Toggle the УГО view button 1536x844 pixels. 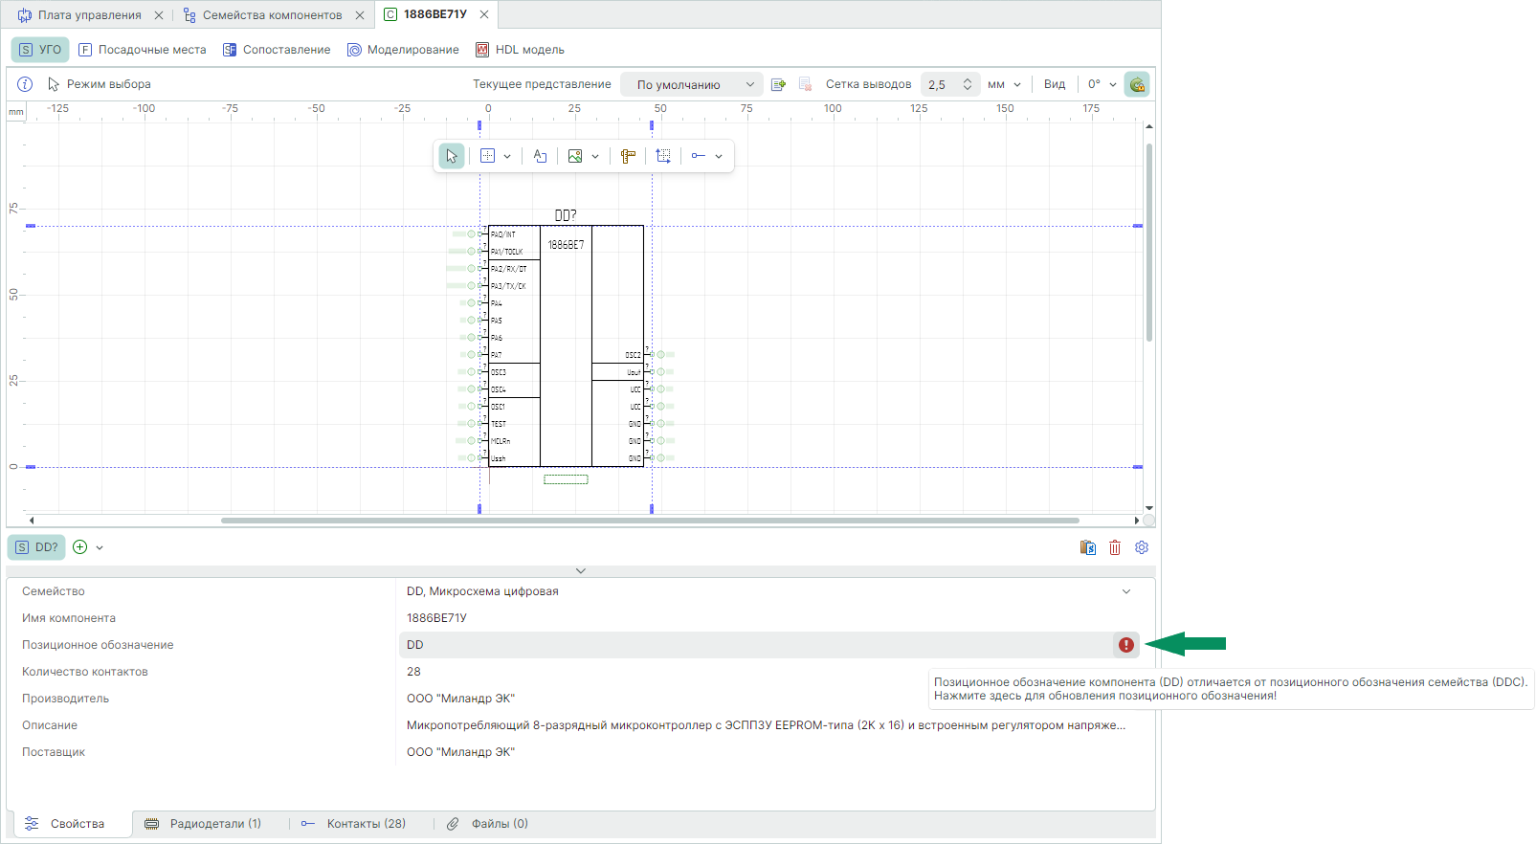click(40, 50)
